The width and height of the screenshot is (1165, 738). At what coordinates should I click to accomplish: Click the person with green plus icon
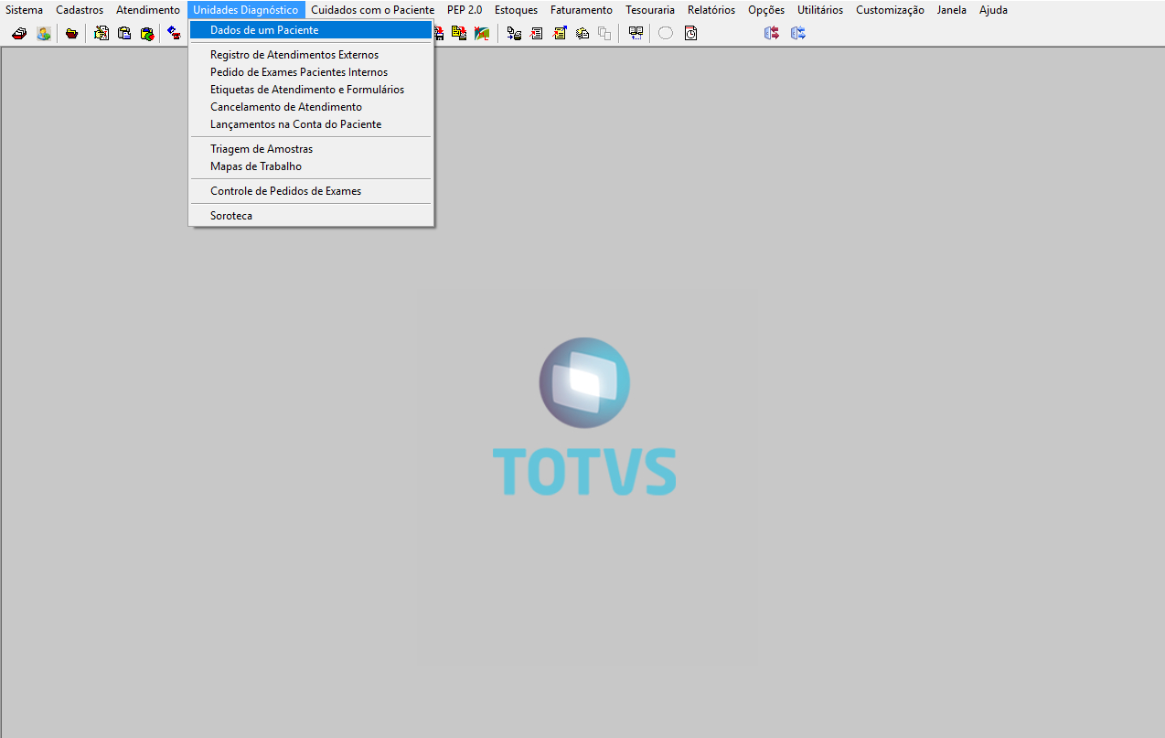click(43, 33)
